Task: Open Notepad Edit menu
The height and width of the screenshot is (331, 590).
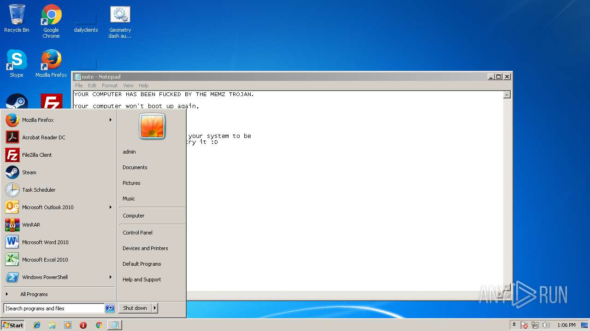Action: [92, 86]
